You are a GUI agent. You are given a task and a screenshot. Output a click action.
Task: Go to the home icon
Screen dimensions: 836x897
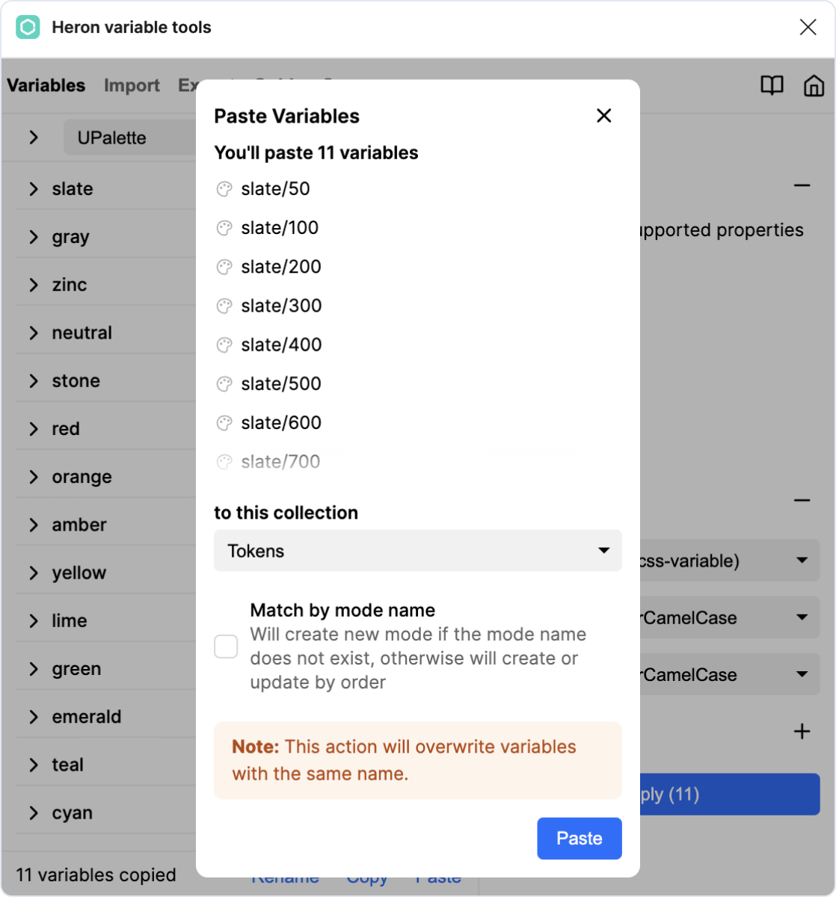pos(814,85)
